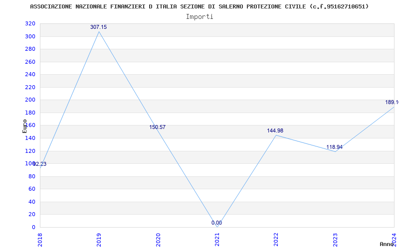Click the 92.23 data label

pyautogui.click(x=39, y=164)
